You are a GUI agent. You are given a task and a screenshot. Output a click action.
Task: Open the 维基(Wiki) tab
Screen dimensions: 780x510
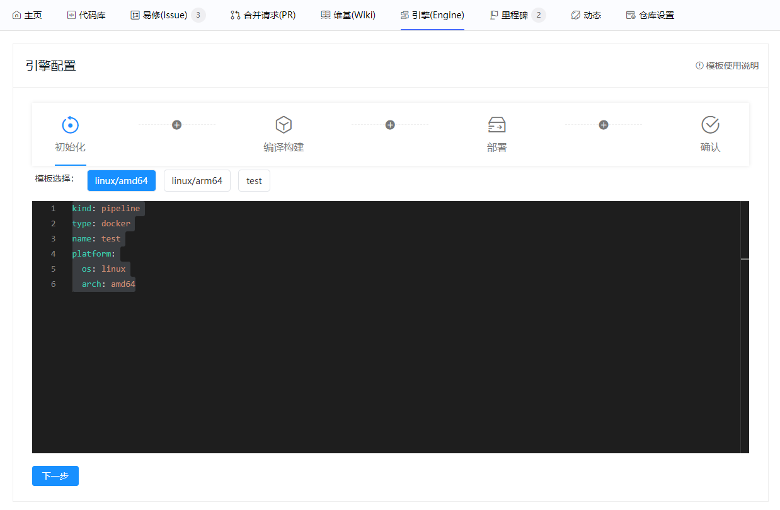pos(348,15)
